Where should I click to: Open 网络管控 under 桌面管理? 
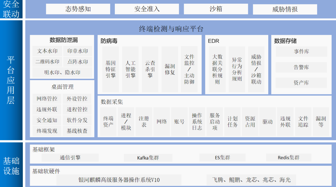(47, 99)
